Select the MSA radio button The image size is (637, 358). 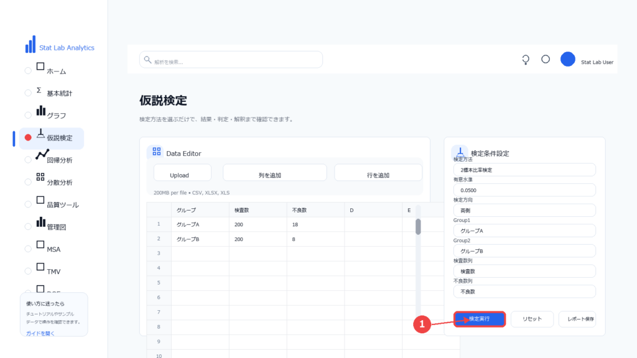(x=28, y=249)
